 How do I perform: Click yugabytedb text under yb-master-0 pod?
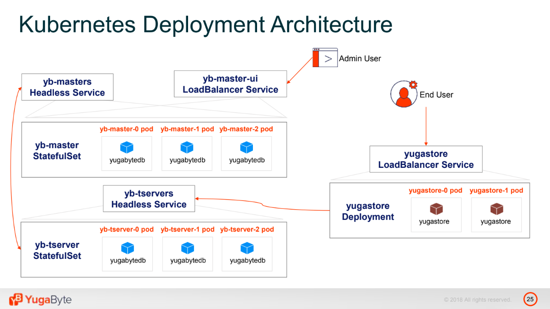pyautogui.click(x=127, y=160)
